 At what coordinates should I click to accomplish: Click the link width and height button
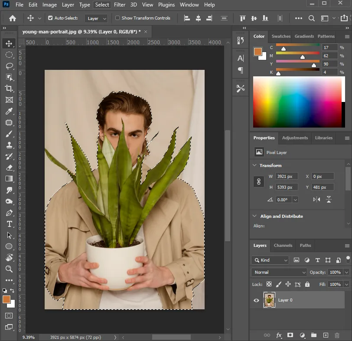click(x=259, y=182)
